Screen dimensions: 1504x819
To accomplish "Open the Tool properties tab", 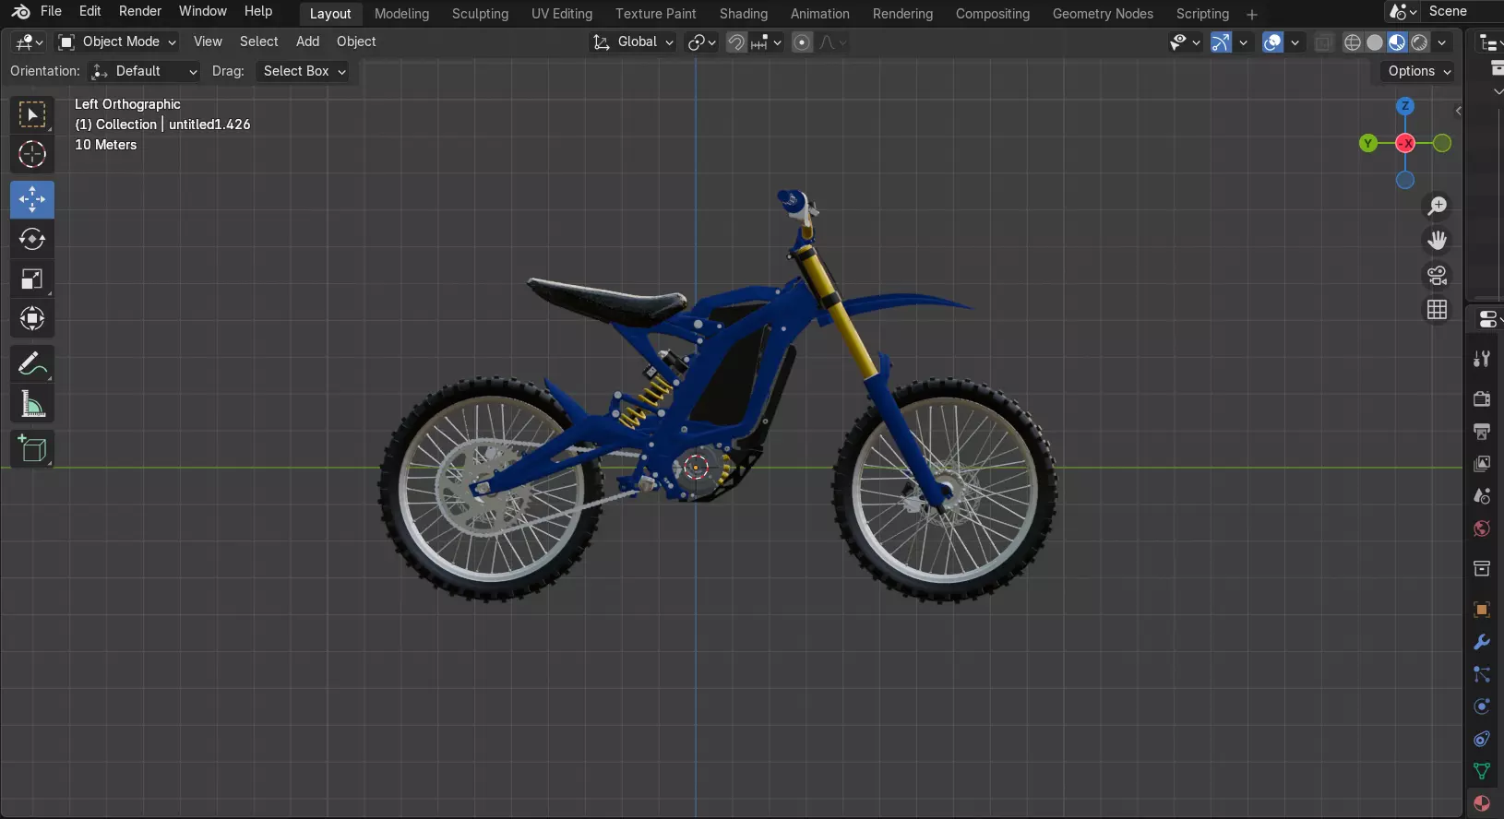I will click(1482, 359).
